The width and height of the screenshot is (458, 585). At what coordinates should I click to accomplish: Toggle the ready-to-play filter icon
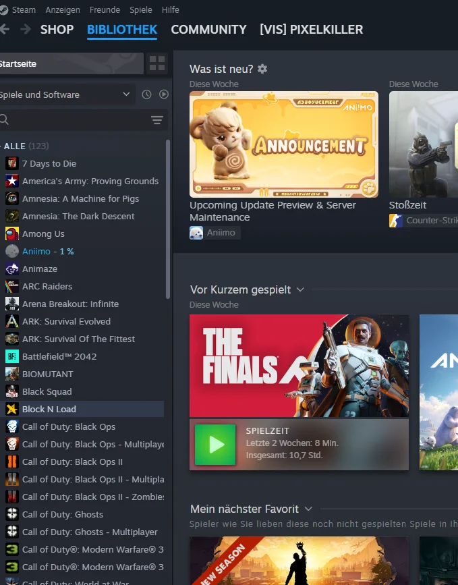(x=164, y=94)
